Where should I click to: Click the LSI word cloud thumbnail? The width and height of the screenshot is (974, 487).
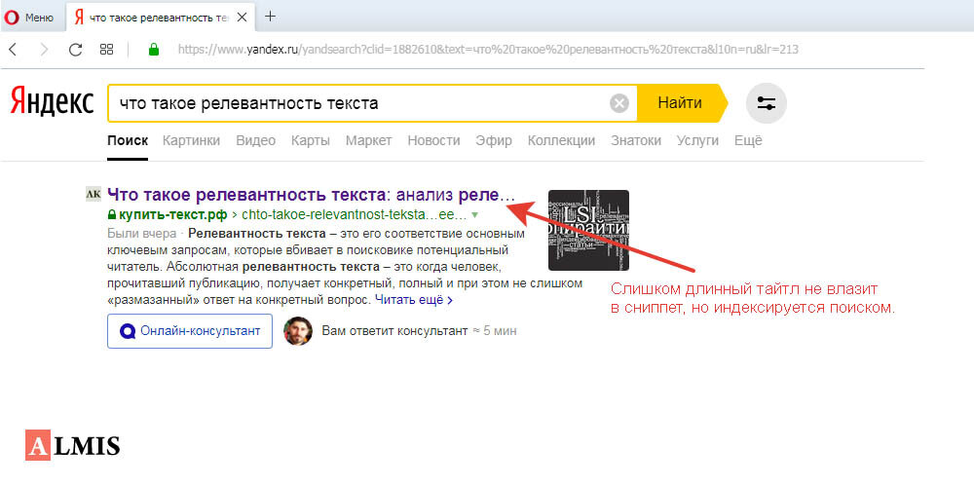(588, 231)
